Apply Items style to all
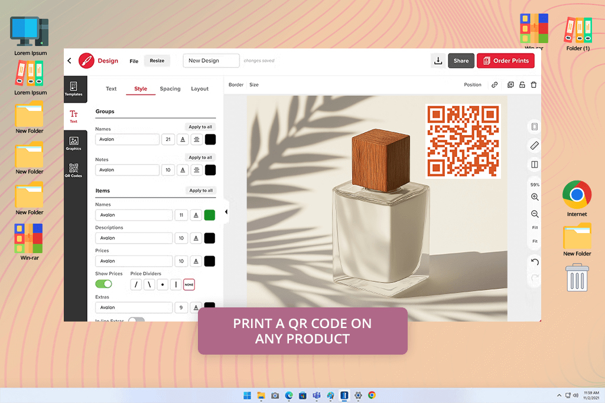This screenshot has width=605, height=403. coord(201,191)
